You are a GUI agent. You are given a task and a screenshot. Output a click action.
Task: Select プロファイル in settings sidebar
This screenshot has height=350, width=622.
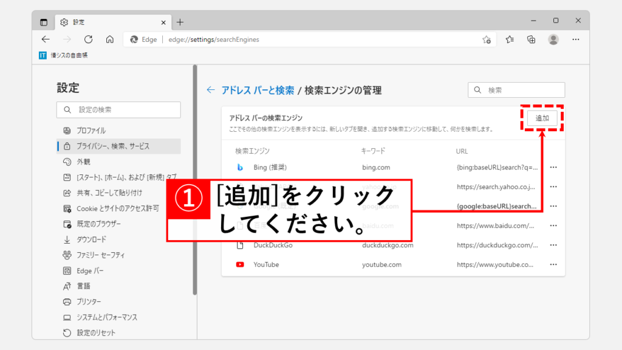pos(91,131)
